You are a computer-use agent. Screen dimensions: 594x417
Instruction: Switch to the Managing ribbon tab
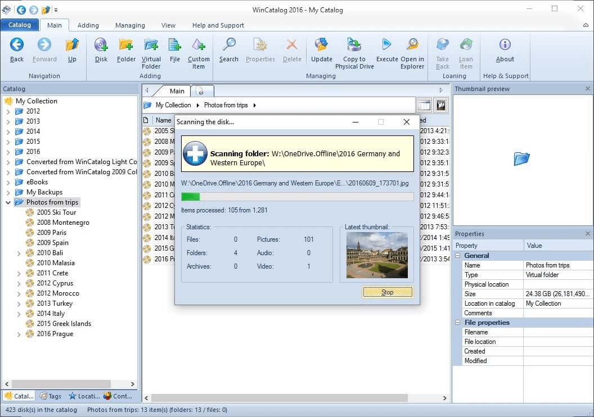click(130, 25)
